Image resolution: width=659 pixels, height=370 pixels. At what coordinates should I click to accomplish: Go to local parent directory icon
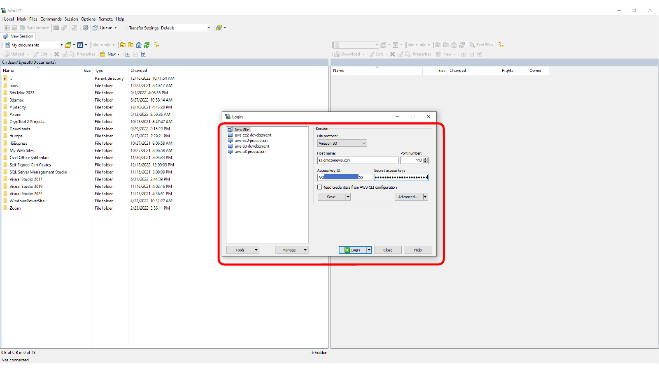(x=123, y=45)
